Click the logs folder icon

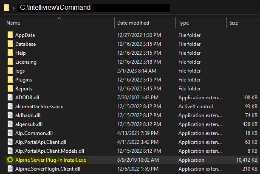(x=10, y=71)
